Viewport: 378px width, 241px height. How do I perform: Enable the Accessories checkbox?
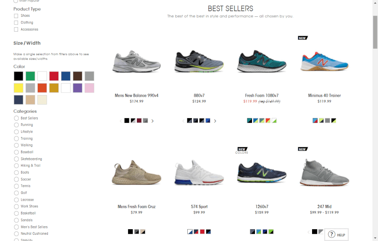tap(16, 29)
